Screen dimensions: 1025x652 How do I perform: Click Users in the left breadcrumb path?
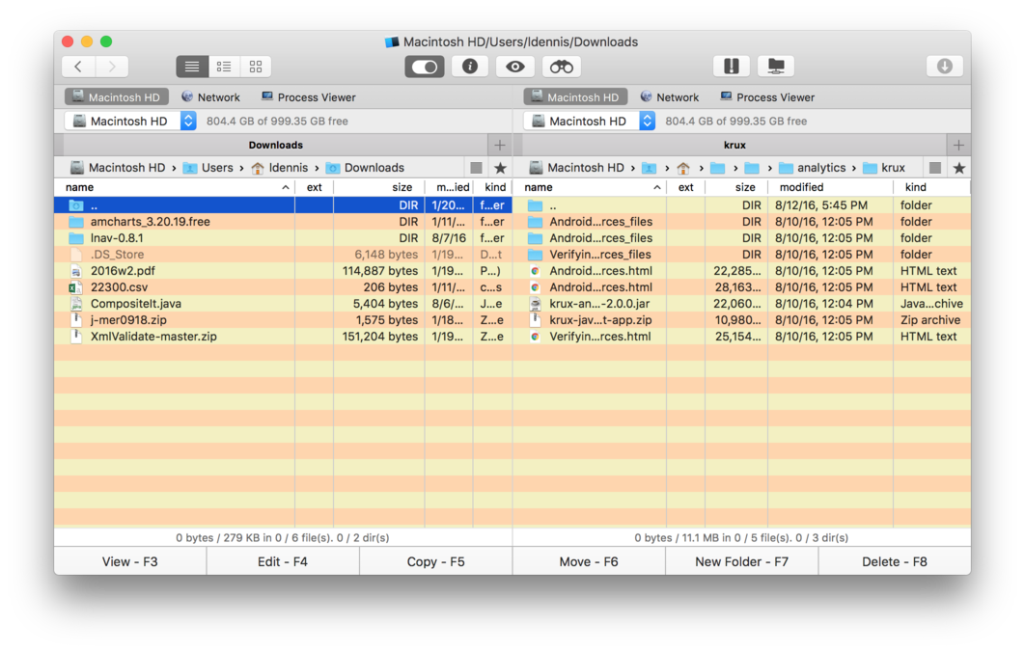tap(208, 168)
